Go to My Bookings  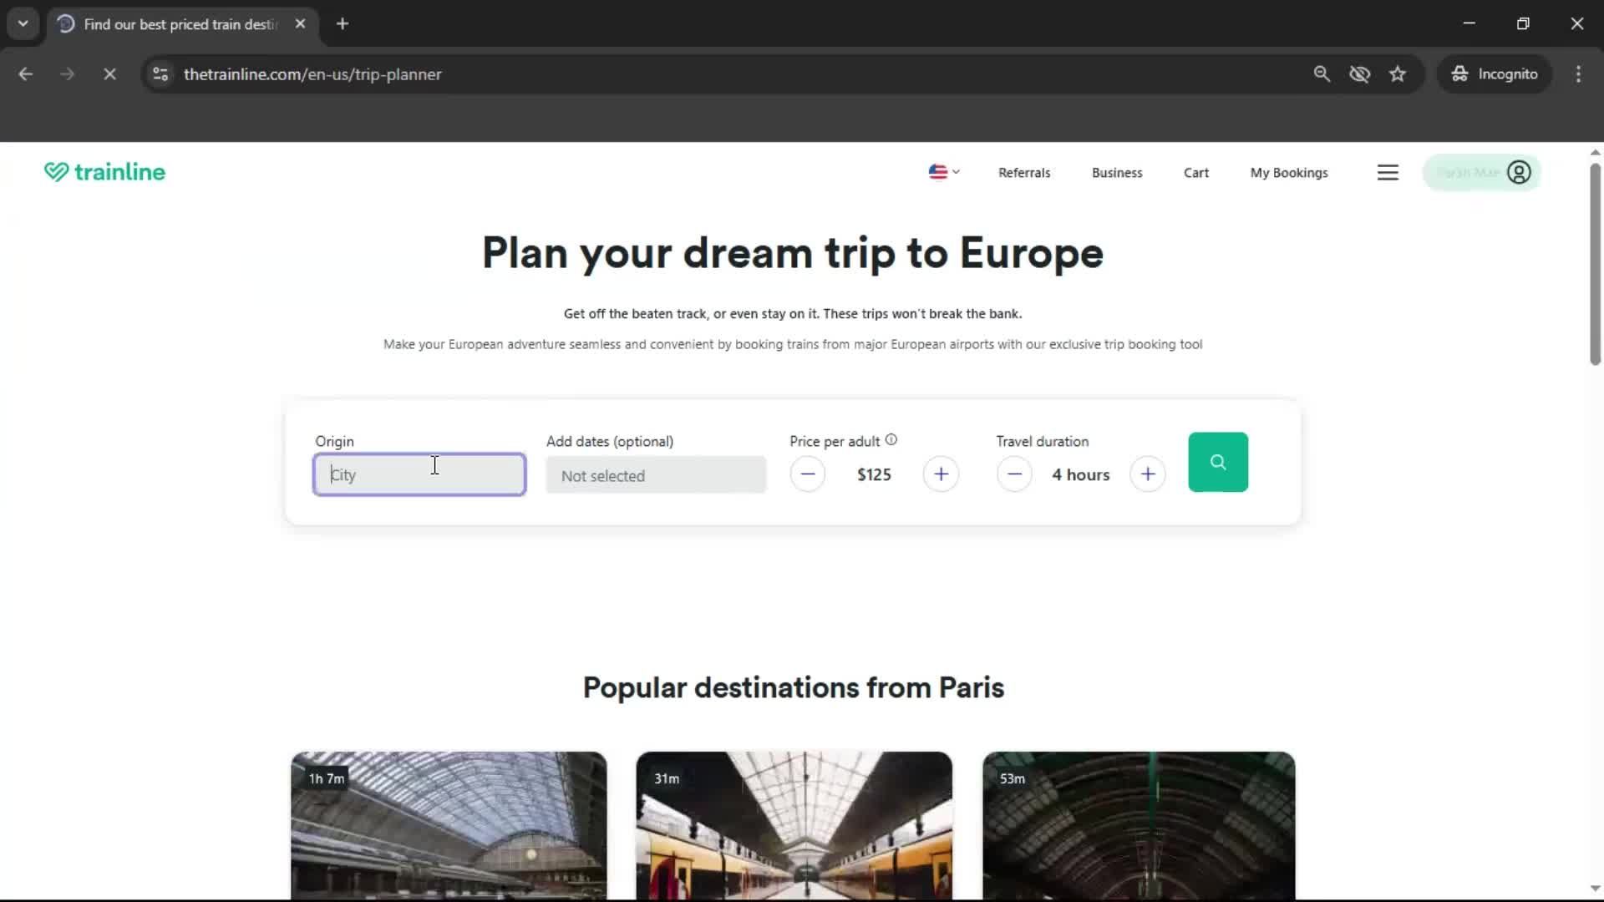(1288, 173)
